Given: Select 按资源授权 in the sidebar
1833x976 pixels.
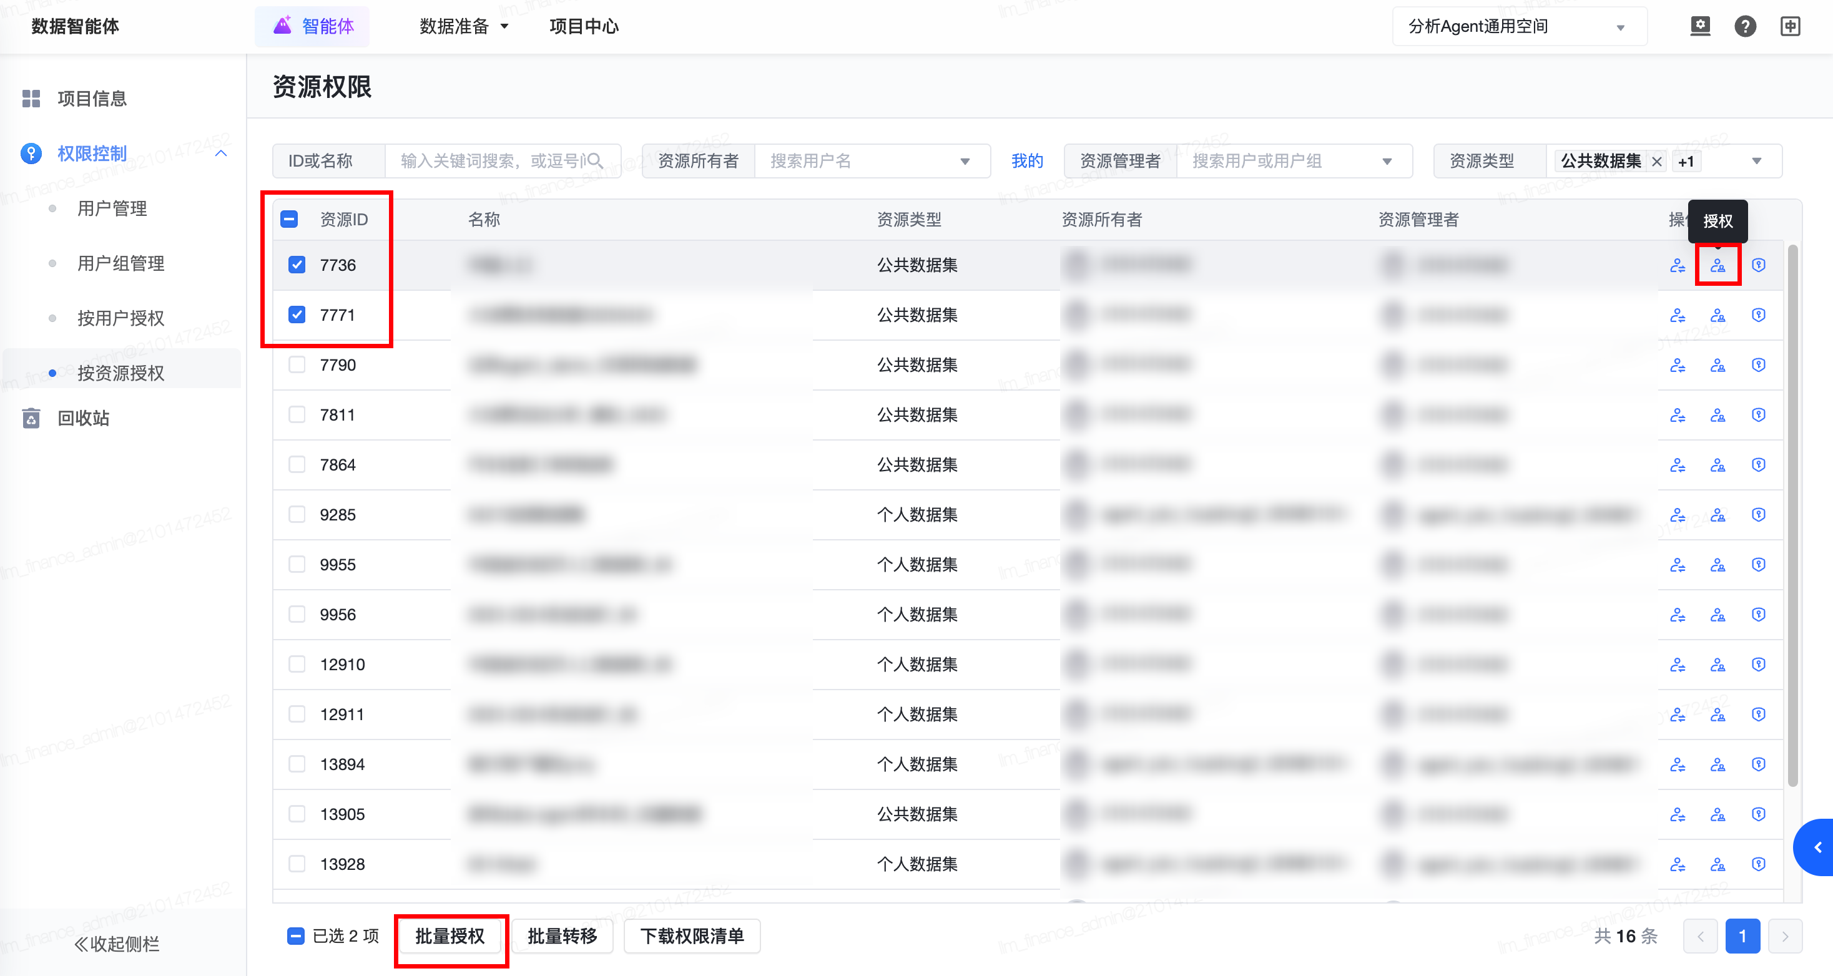Looking at the screenshot, I should (x=121, y=373).
